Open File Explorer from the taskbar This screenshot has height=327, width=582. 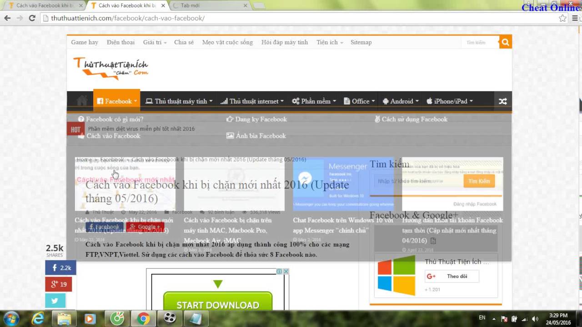tap(64, 318)
